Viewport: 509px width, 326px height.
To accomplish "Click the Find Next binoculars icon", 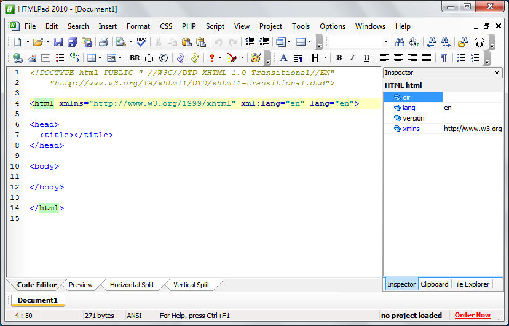I will tap(446, 42).
